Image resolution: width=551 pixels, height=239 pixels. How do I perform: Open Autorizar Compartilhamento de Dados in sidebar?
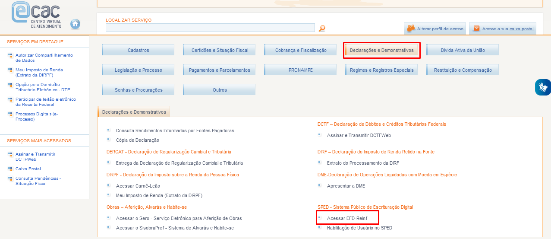44,58
